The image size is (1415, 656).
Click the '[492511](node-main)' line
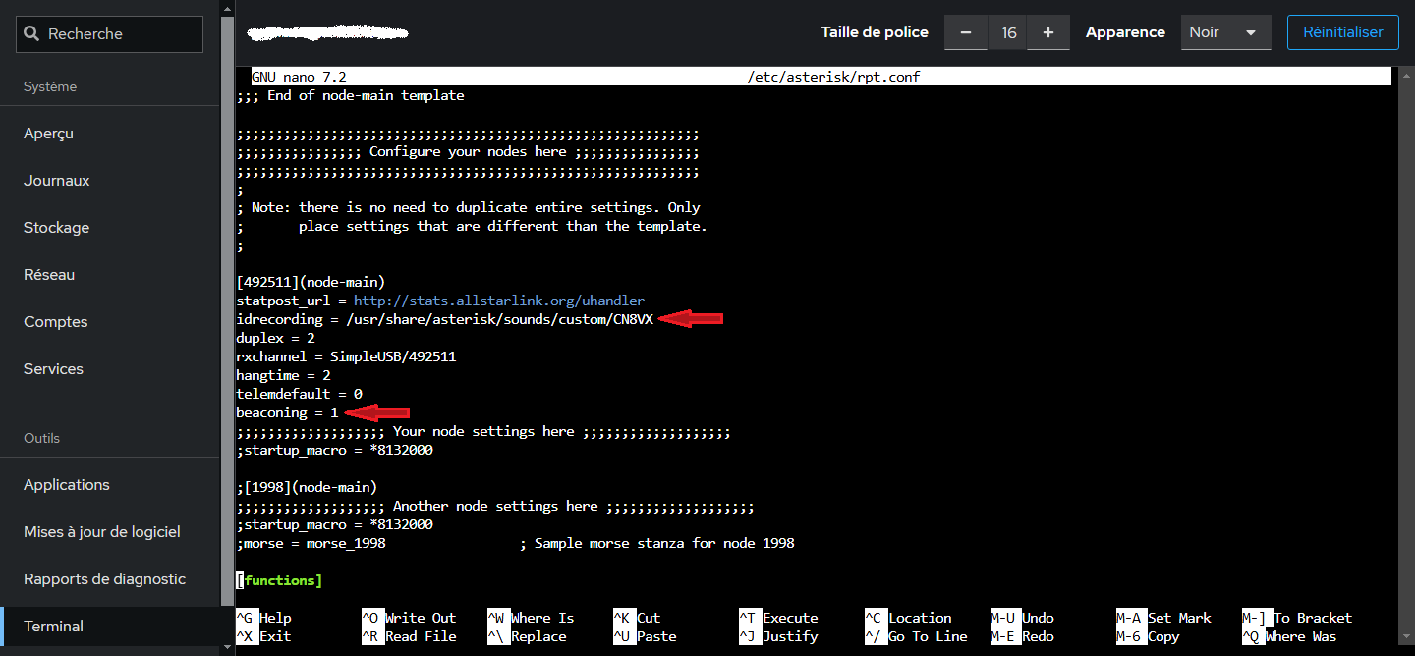pos(311,282)
